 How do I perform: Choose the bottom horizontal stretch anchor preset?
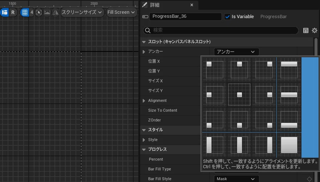click(289, 120)
